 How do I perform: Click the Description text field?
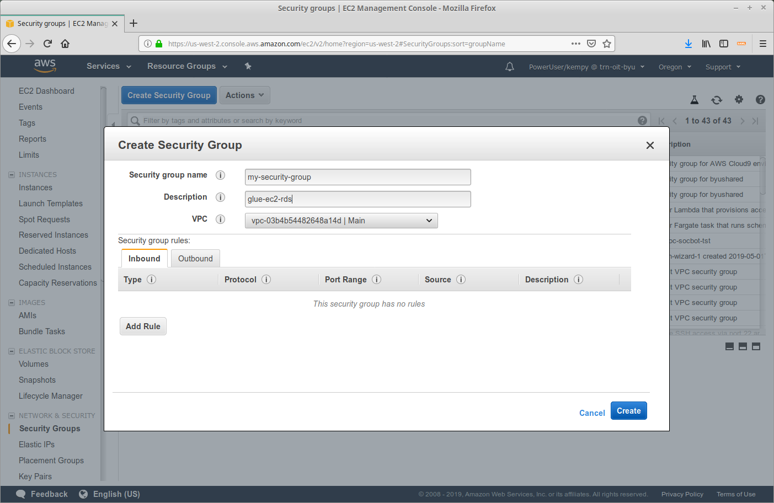pyautogui.click(x=358, y=199)
